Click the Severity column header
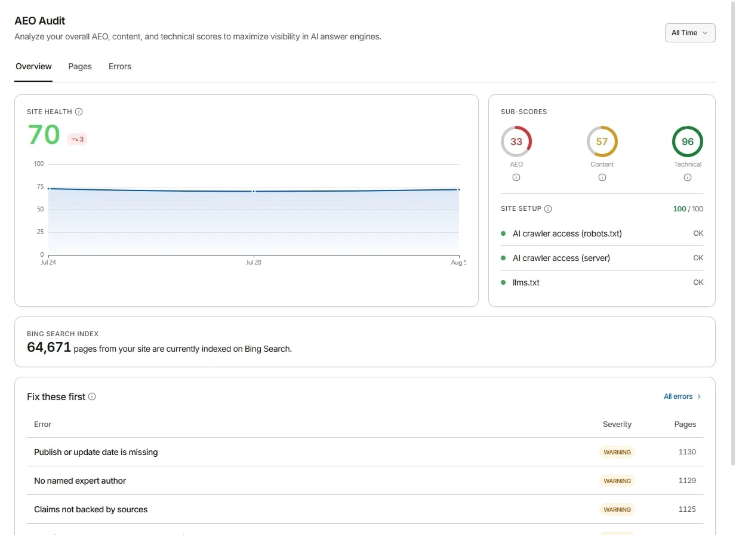Image resolution: width=736 pixels, height=535 pixels. click(617, 424)
